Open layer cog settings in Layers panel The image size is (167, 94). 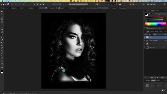(x=164, y=34)
